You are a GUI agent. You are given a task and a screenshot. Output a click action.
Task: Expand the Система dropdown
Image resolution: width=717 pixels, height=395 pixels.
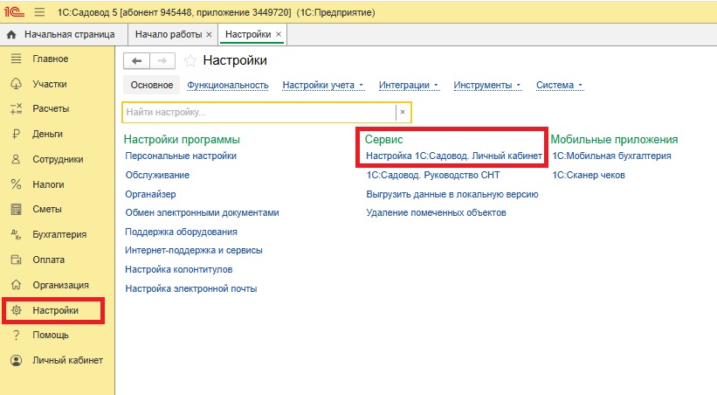pyautogui.click(x=559, y=85)
